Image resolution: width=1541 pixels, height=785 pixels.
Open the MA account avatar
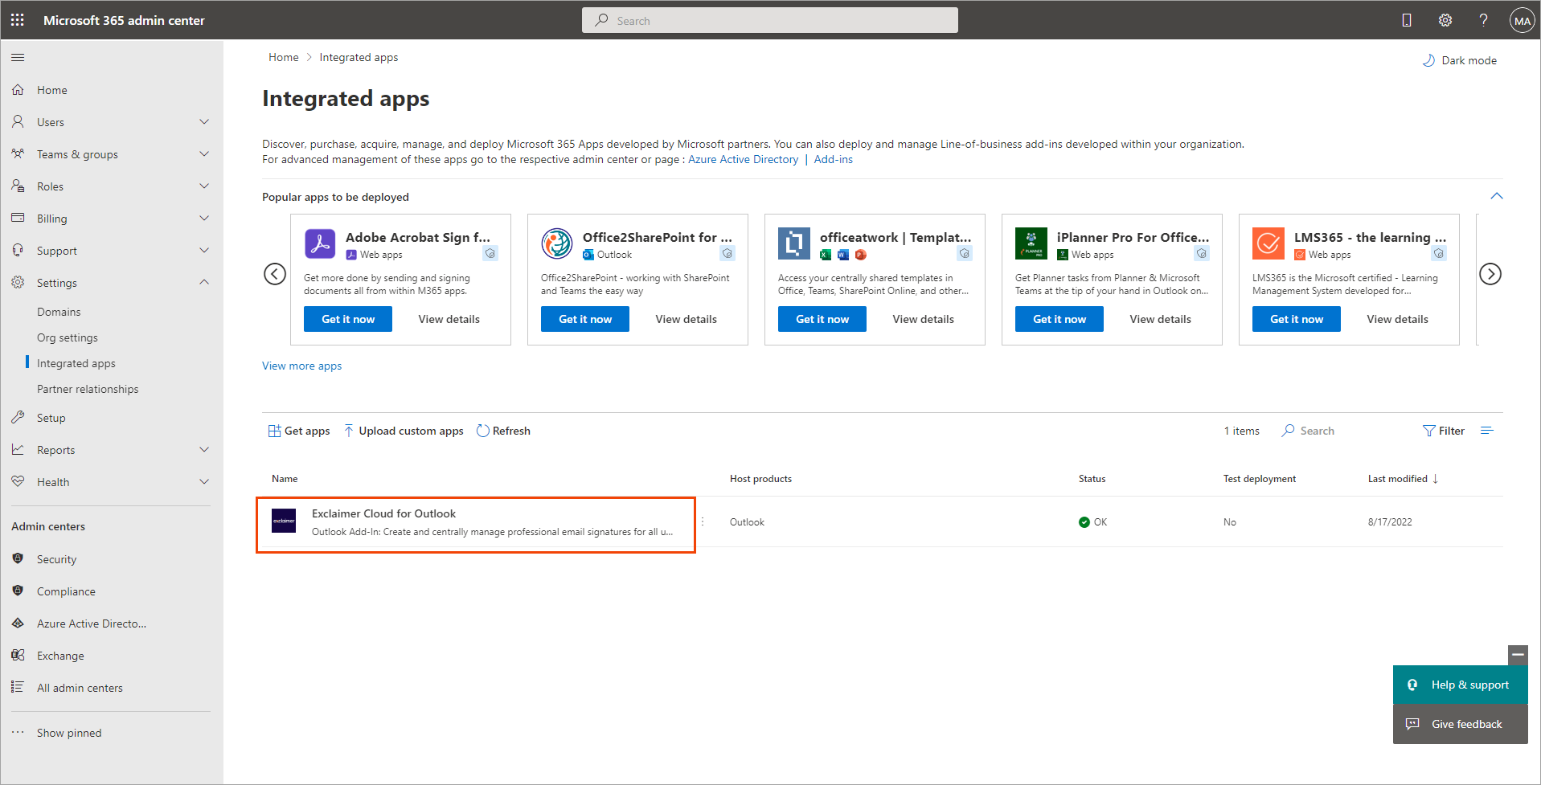coord(1522,21)
